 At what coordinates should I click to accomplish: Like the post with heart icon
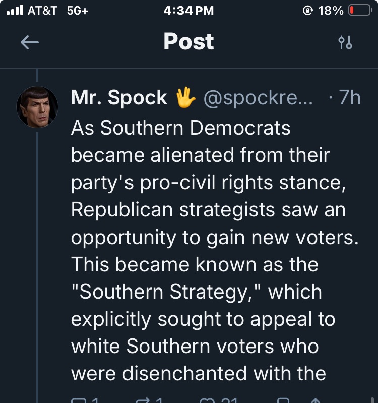pos(207,400)
